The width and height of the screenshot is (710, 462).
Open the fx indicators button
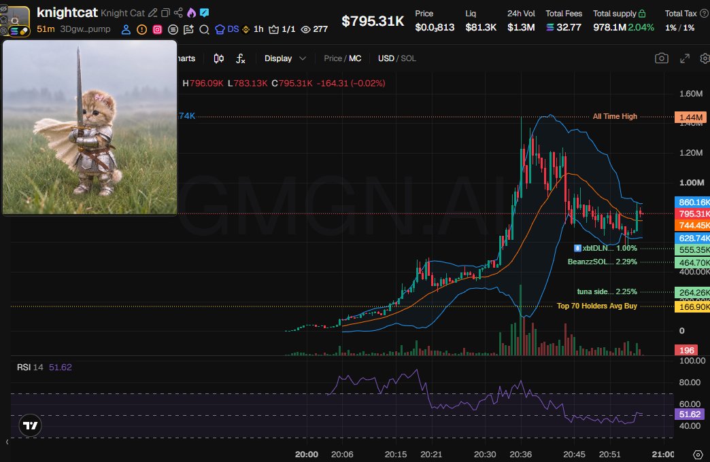coord(241,58)
